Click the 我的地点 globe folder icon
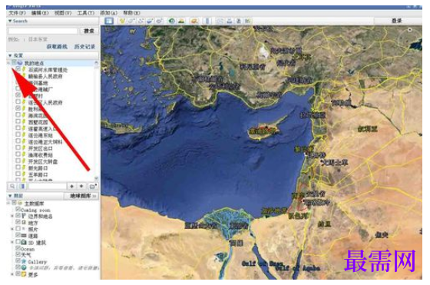 pyautogui.click(x=20, y=63)
